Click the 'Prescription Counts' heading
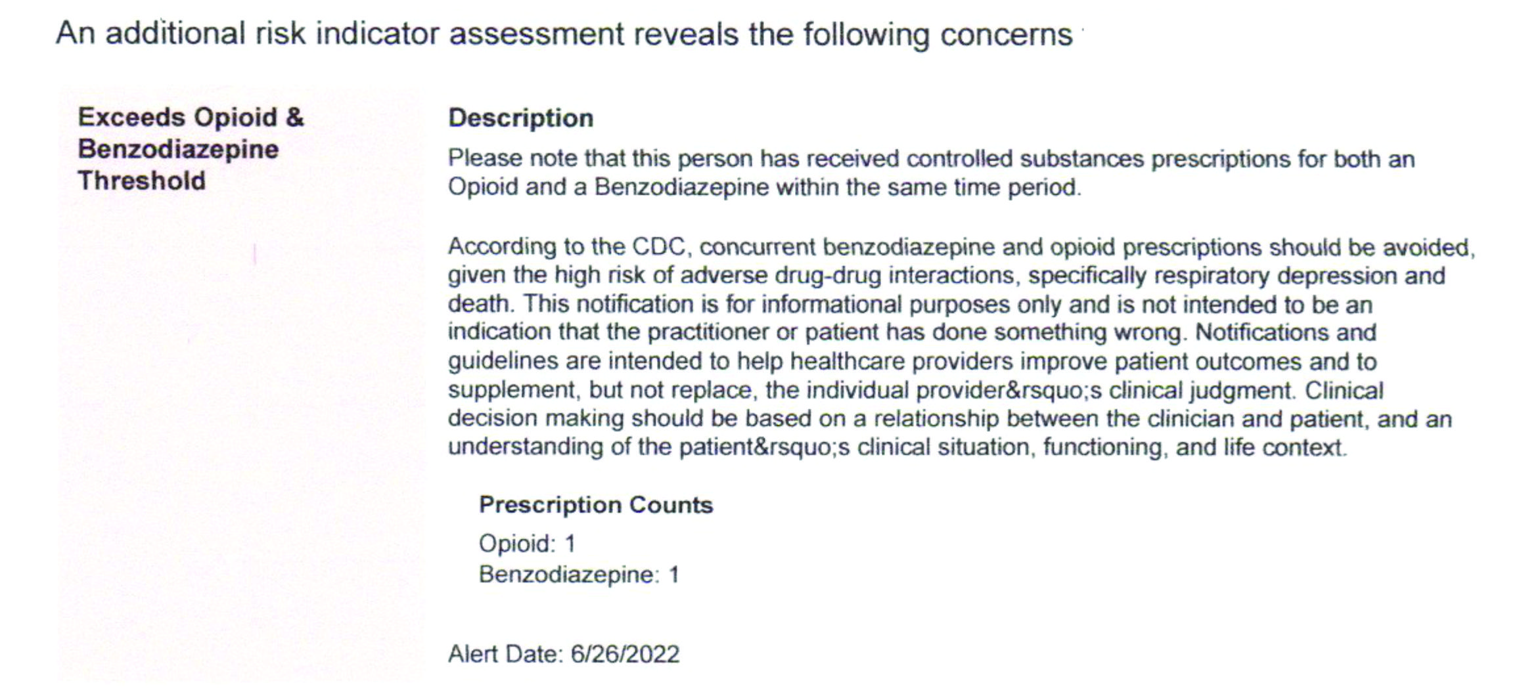 (x=596, y=504)
